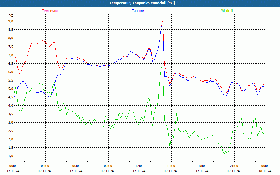The image size is (280, 175).
Task: Click the 2,5 y-axis value
Action: (x=11, y=131)
